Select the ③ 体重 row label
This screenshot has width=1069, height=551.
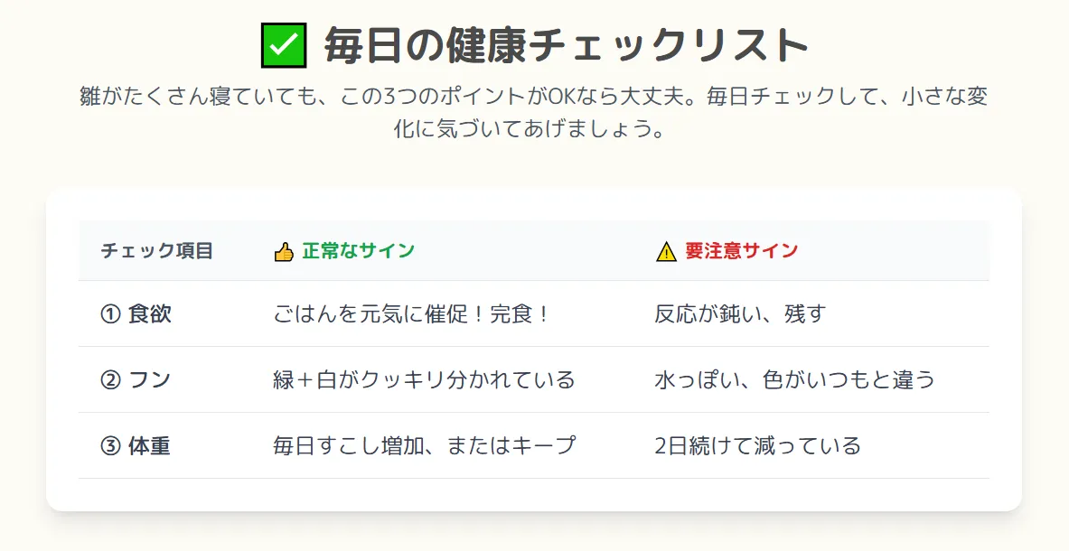136,446
